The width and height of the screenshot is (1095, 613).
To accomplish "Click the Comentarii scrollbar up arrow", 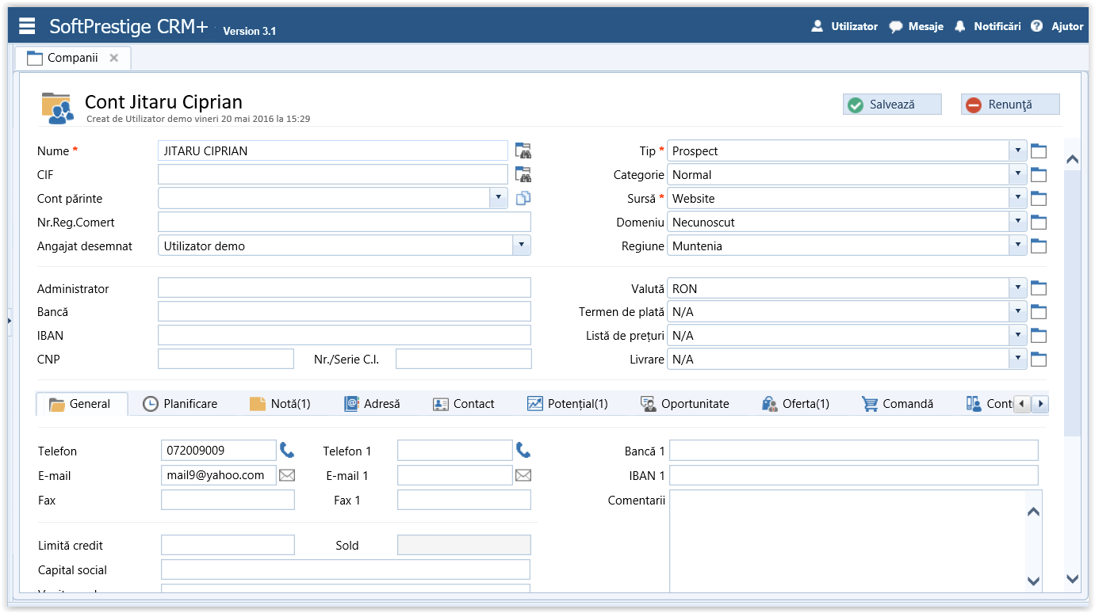I will (x=1033, y=512).
